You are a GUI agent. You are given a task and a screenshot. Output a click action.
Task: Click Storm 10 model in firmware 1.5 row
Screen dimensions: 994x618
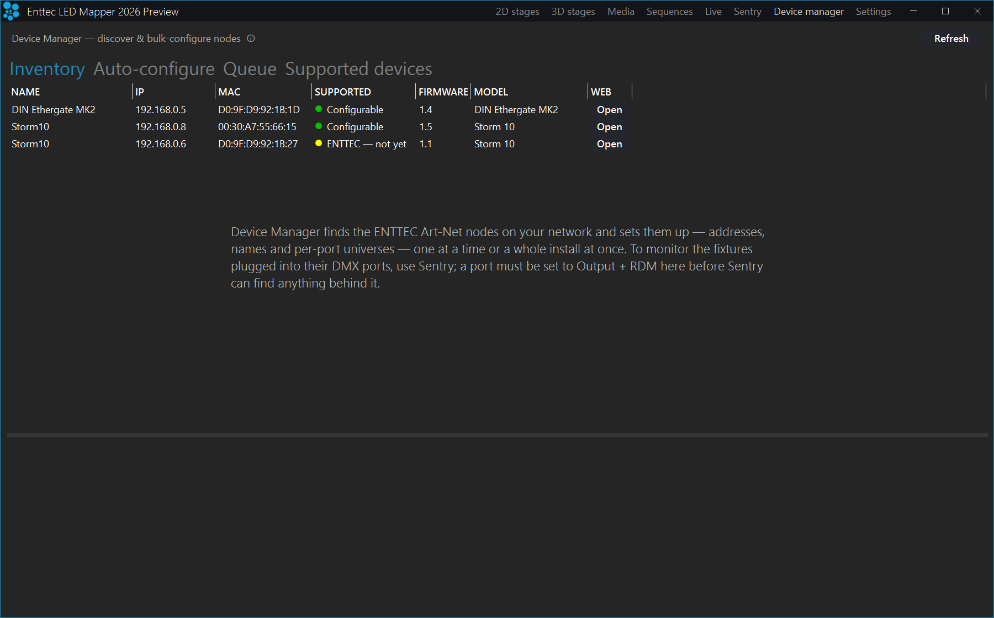[494, 127]
